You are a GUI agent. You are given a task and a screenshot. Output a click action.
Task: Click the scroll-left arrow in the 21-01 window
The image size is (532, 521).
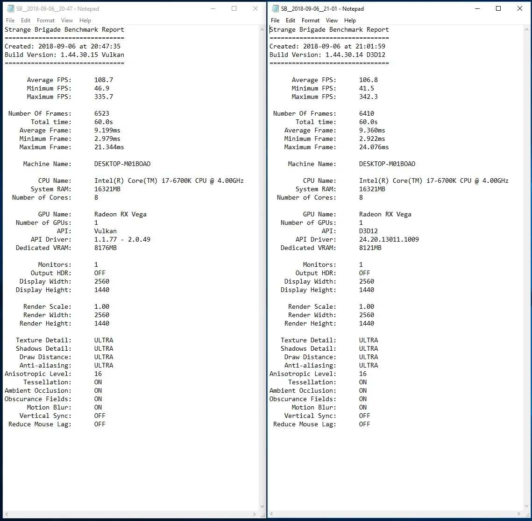tap(271, 514)
